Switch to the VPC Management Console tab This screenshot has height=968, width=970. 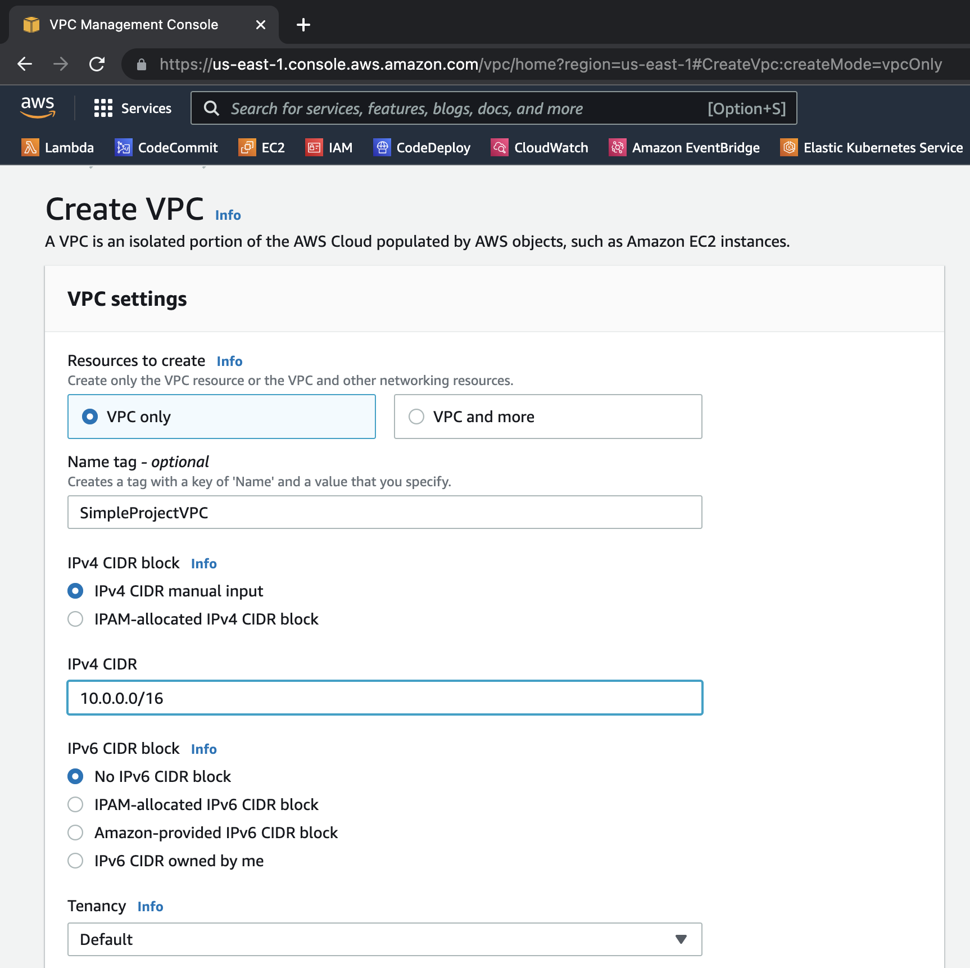click(133, 24)
